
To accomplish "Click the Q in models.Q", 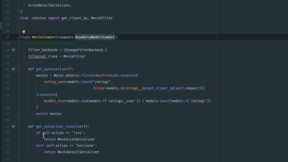I will coord(121,88).
